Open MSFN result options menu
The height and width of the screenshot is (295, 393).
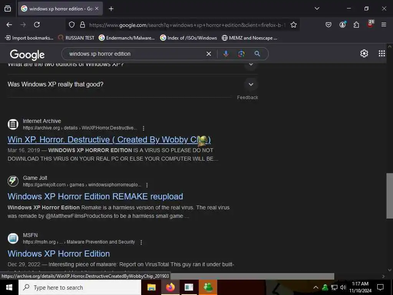click(x=141, y=242)
